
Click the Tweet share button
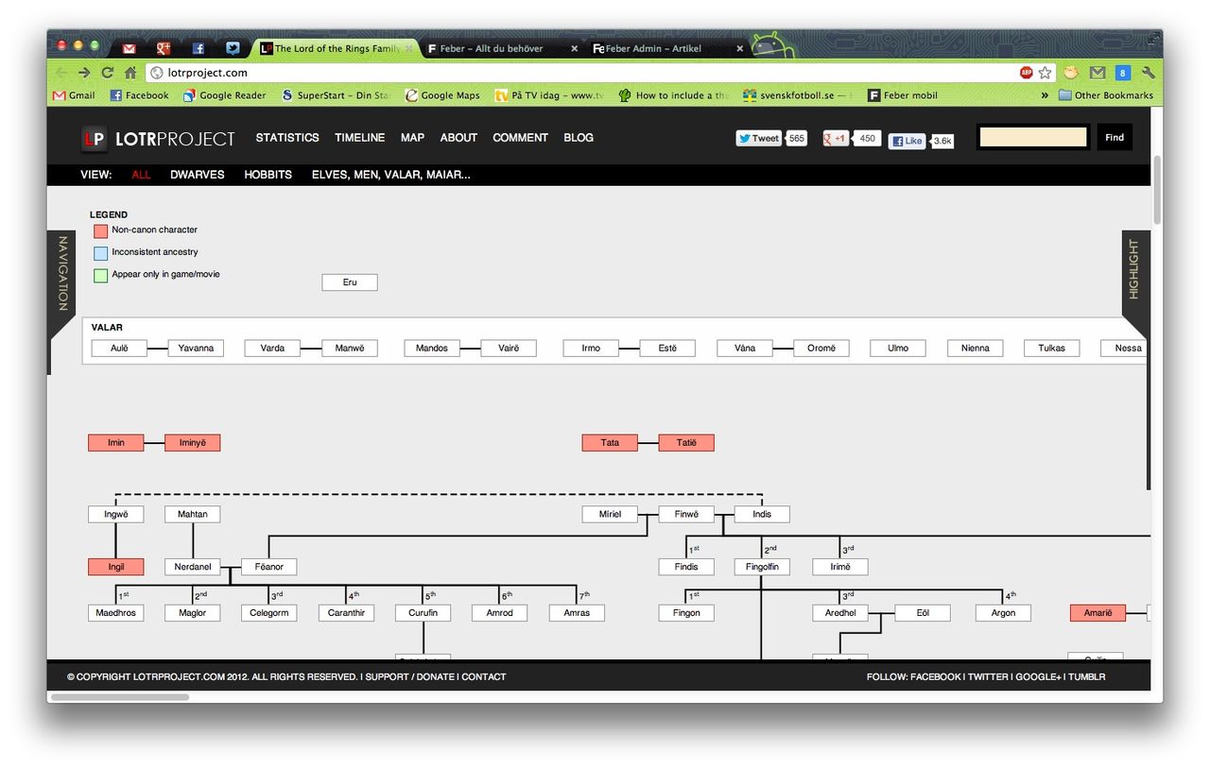(x=759, y=139)
